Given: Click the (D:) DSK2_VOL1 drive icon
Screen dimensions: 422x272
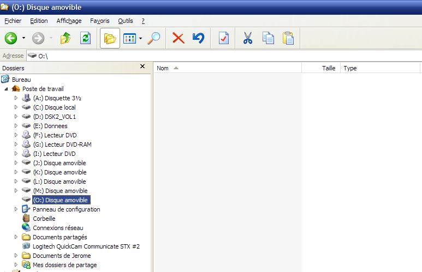Looking at the screenshot, I should (26, 117).
